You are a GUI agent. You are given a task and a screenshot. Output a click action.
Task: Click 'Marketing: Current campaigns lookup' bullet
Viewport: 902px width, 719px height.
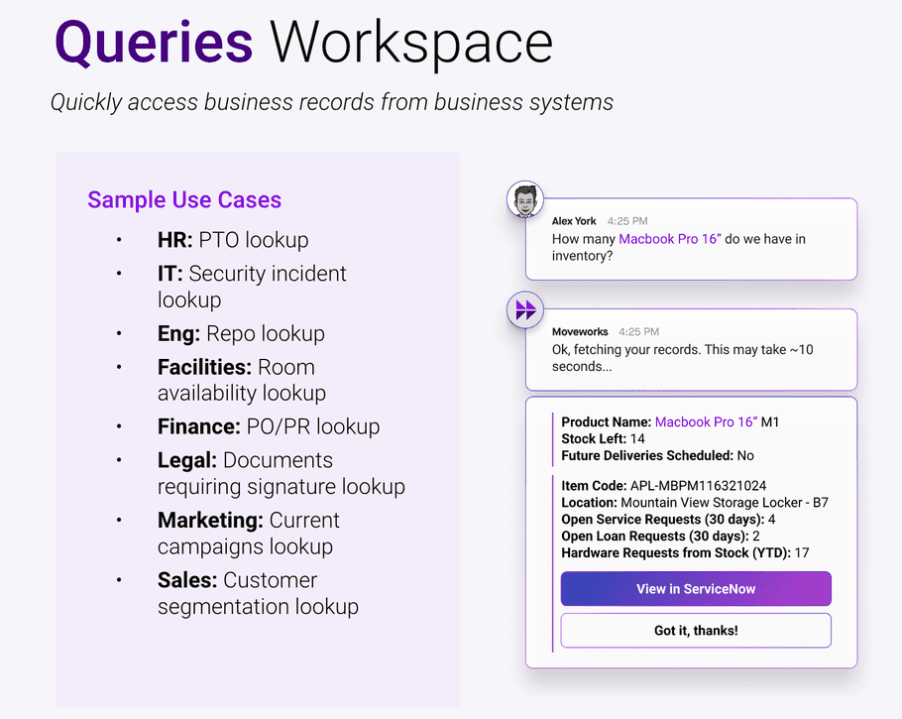pyautogui.click(x=249, y=534)
